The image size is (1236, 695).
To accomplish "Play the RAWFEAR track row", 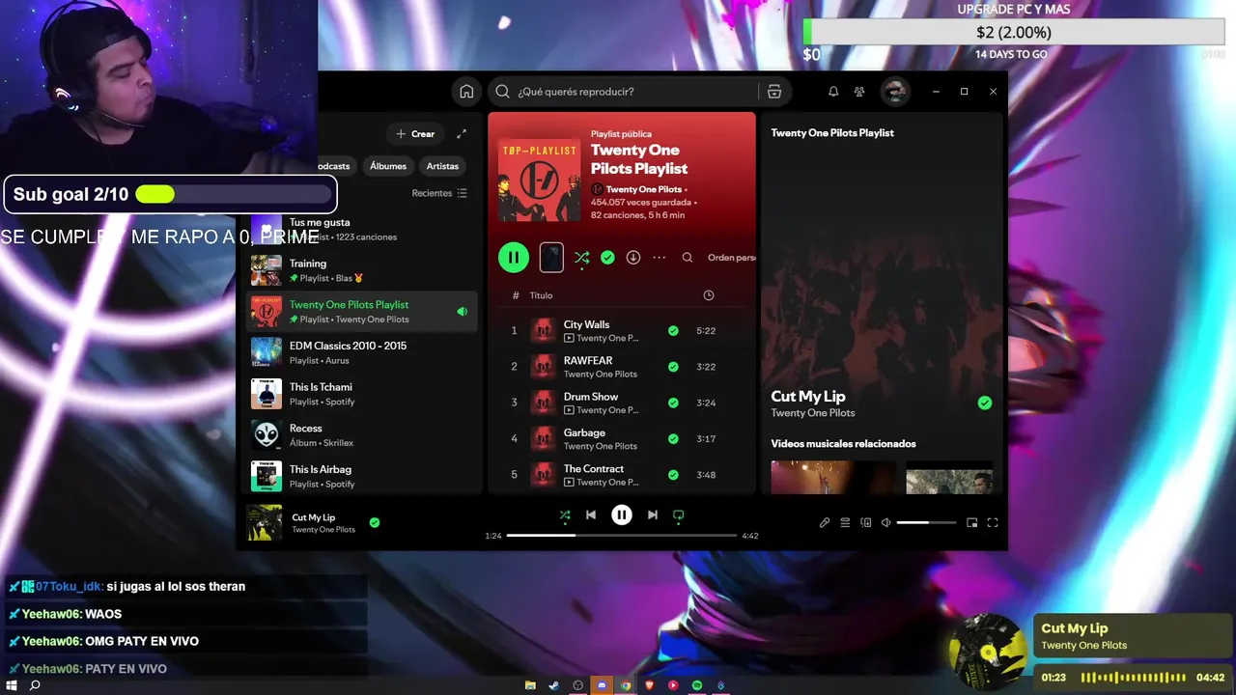I will (622, 367).
